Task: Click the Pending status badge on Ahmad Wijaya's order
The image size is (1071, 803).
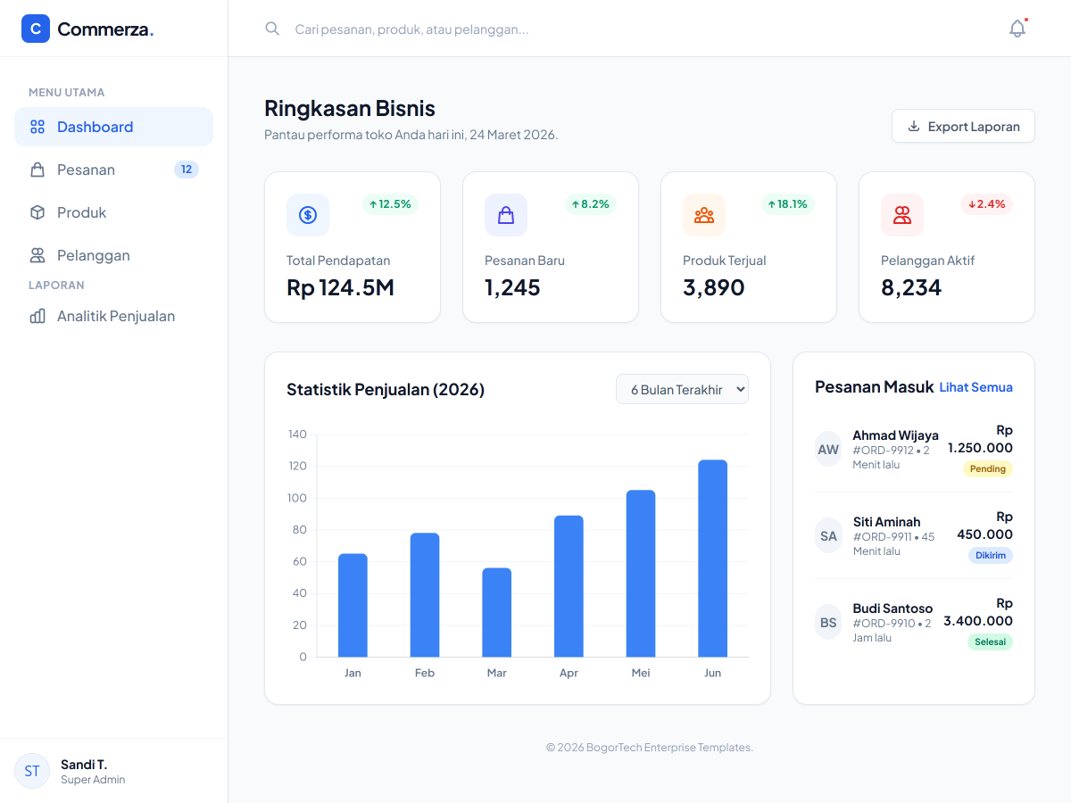Action: (987, 468)
